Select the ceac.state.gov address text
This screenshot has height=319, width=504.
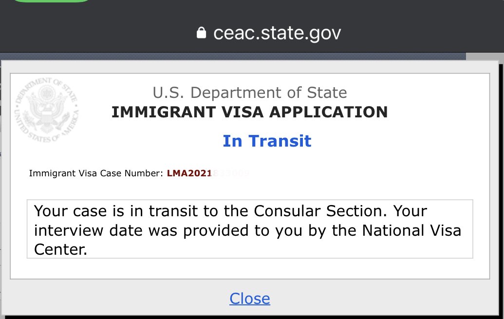tap(277, 33)
